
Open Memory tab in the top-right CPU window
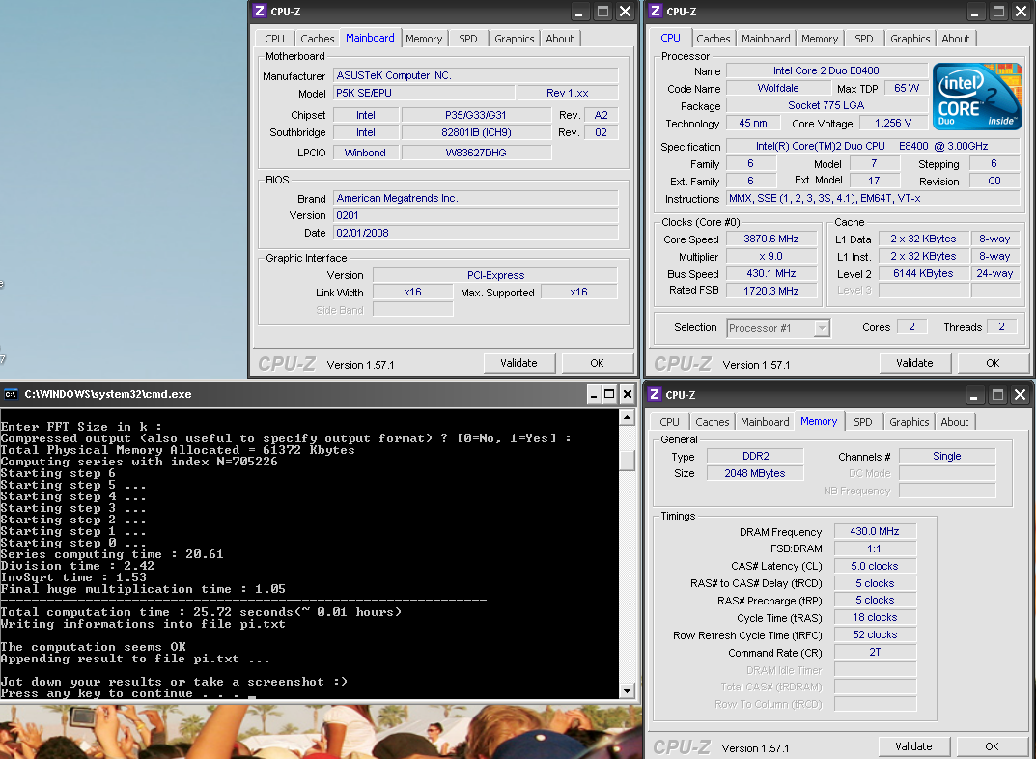coord(820,39)
